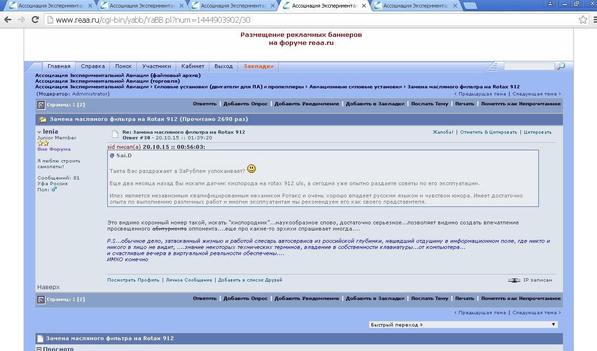Screen dimensions: 597x351
Task: Click the Chrome user profile button
Action: [x=550, y=3]
